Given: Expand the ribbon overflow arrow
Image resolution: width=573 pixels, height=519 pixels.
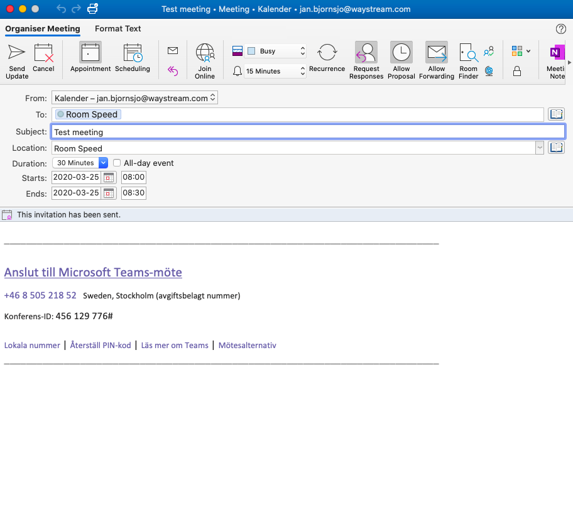Looking at the screenshot, I should click(x=569, y=62).
